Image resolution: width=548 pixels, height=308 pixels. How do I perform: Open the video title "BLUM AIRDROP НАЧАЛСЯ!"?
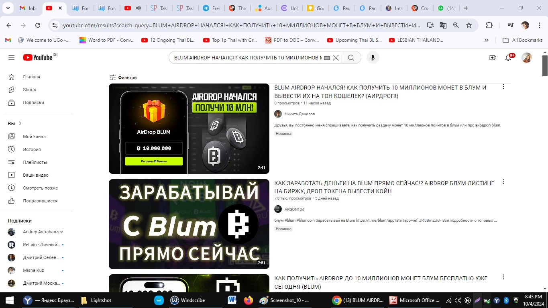tap(380, 92)
